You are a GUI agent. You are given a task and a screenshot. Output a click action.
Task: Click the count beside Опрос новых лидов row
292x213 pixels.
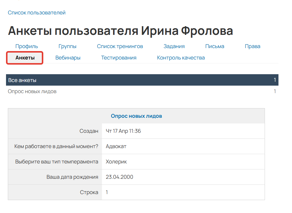tap(275, 91)
